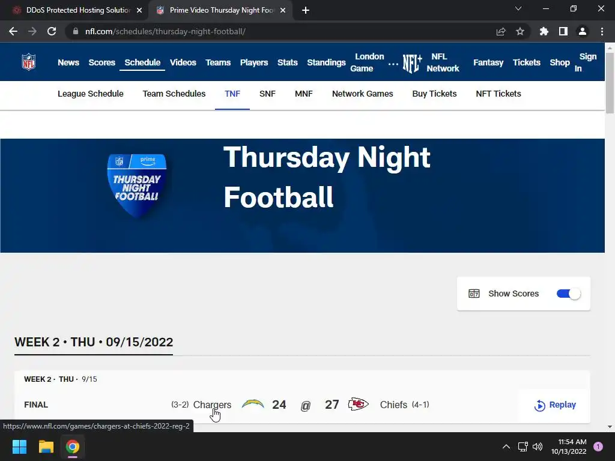Screen dimensions: 615x461
Task: Bookmark this page with the star
Action: (x=520, y=31)
